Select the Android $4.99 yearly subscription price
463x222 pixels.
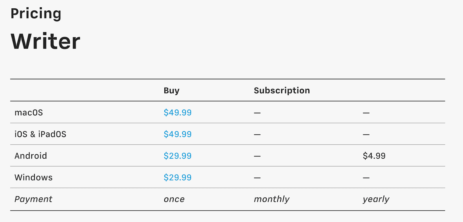coord(374,156)
